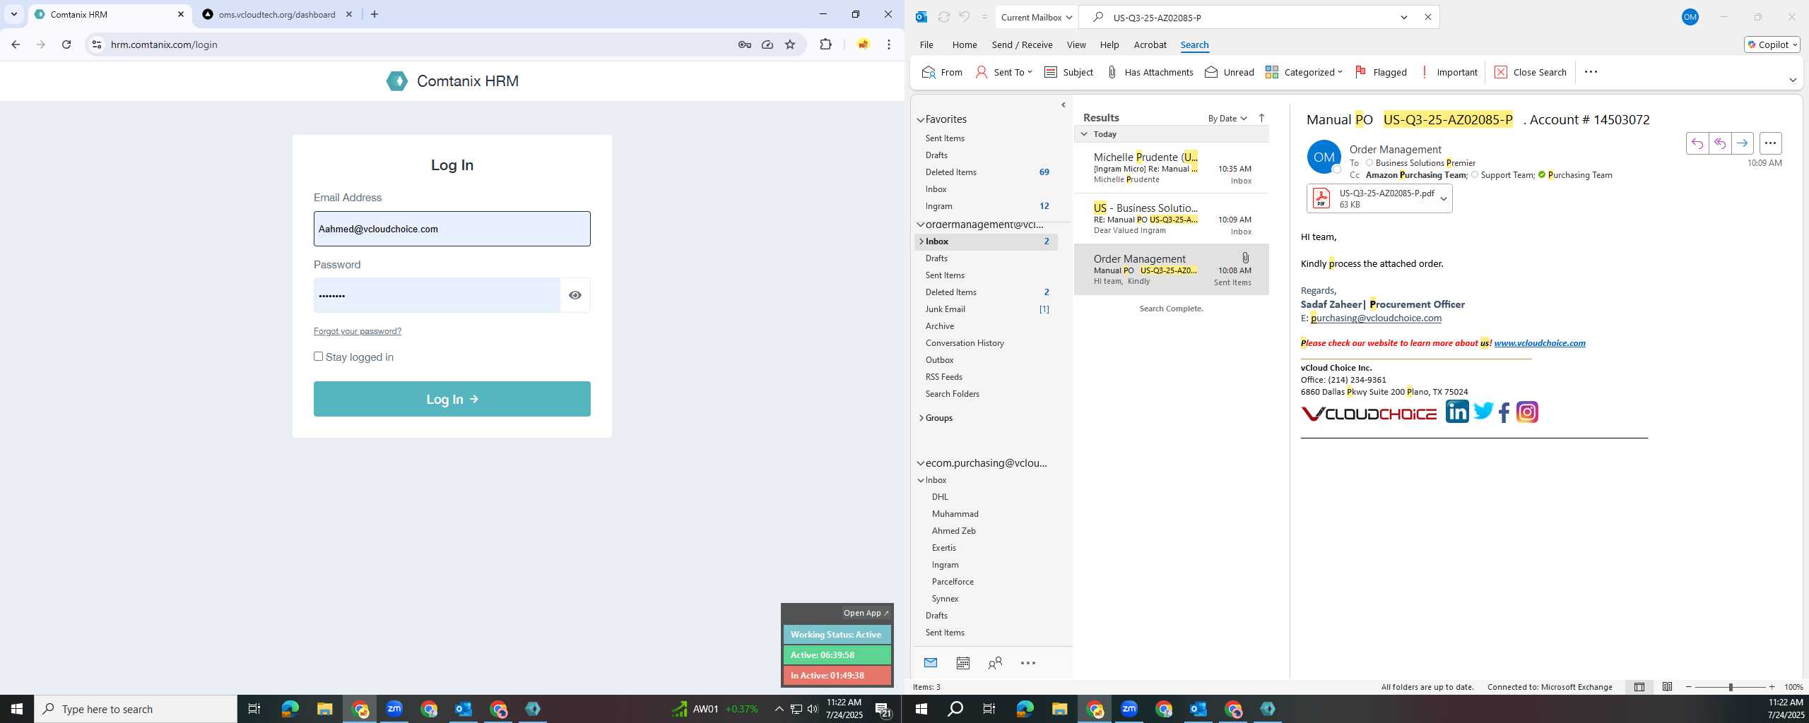The image size is (1809, 723).
Task: Switch to Send / Receive tab
Action: pos(1022,44)
